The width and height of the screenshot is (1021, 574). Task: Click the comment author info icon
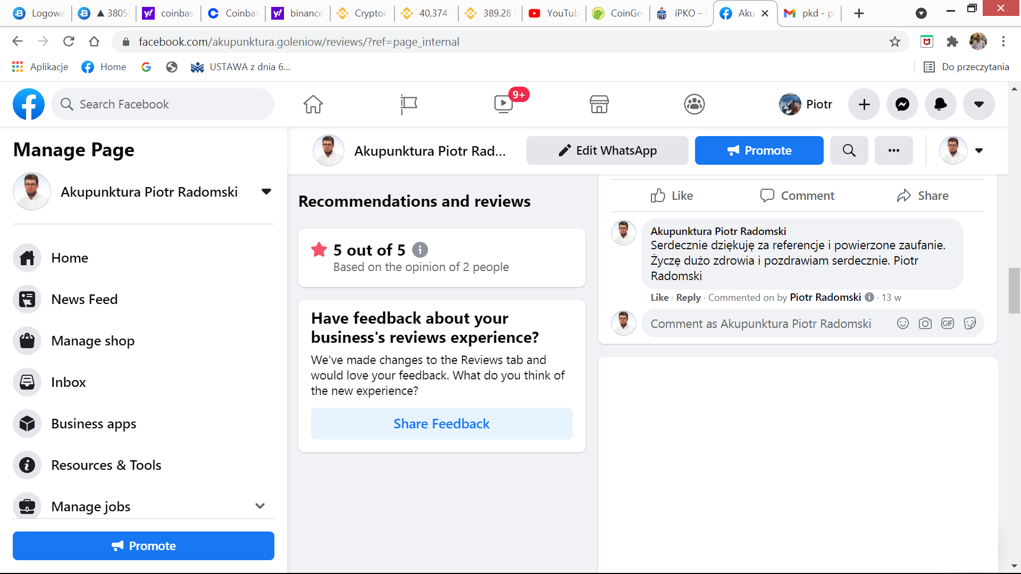click(869, 297)
